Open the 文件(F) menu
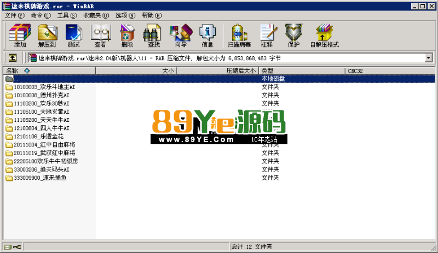Viewport: 438px width, 253px height. pyautogui.click(x=15, y=15)
